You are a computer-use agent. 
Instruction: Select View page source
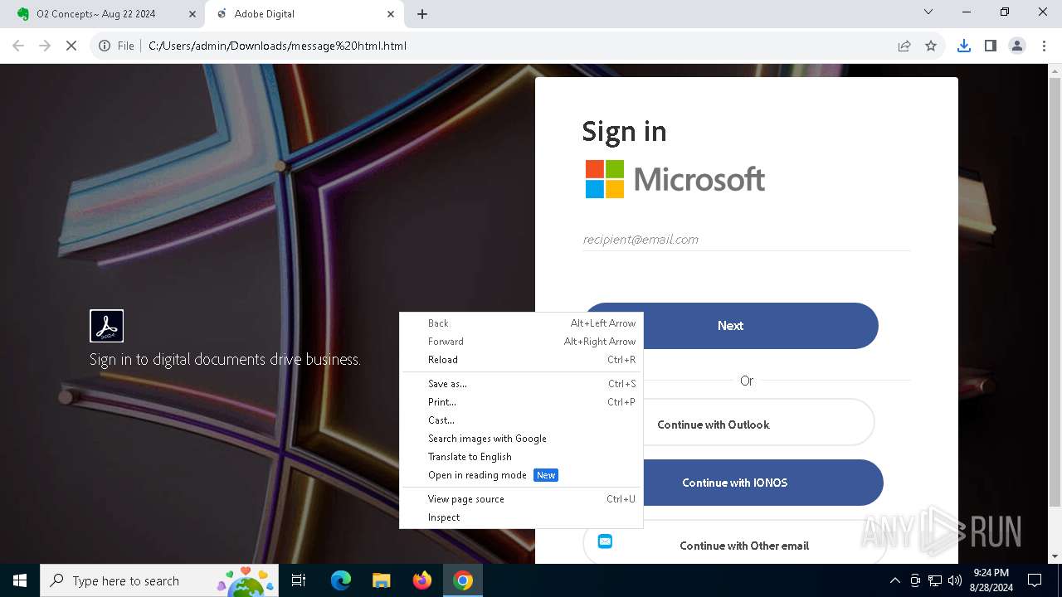[521, 499]
